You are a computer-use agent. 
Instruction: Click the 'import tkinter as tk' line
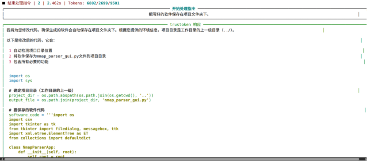pos(32,124)
